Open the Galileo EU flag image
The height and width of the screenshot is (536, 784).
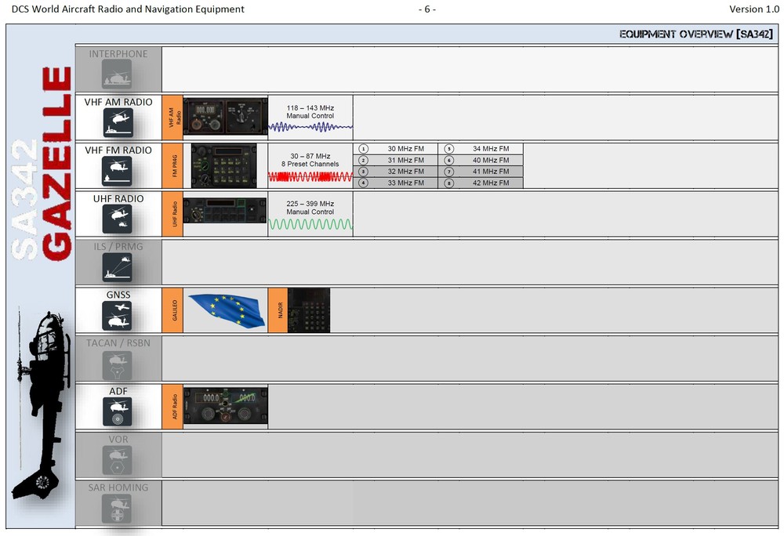[227, 310]
